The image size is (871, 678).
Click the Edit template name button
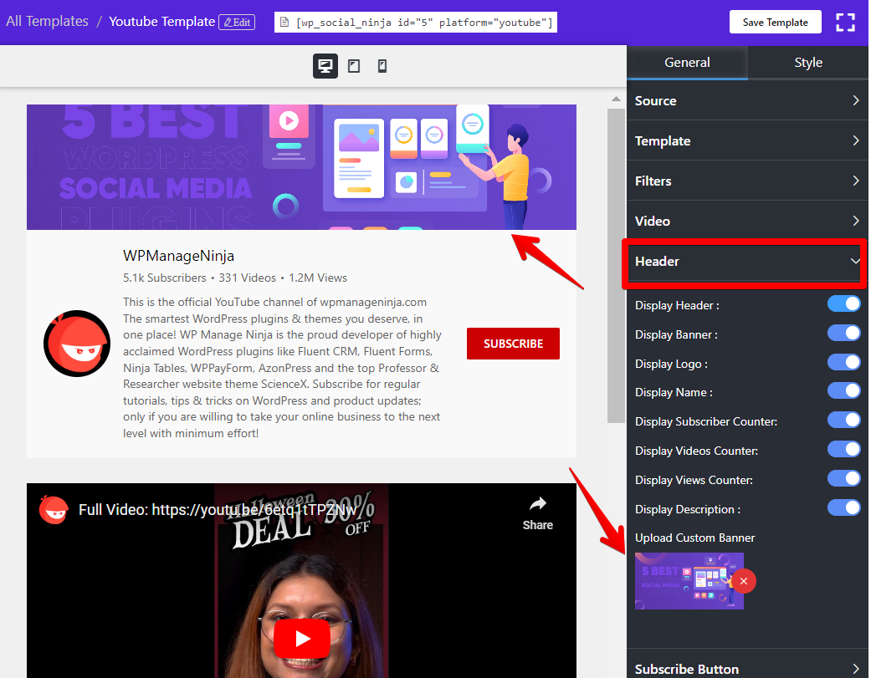click(237, 23)
